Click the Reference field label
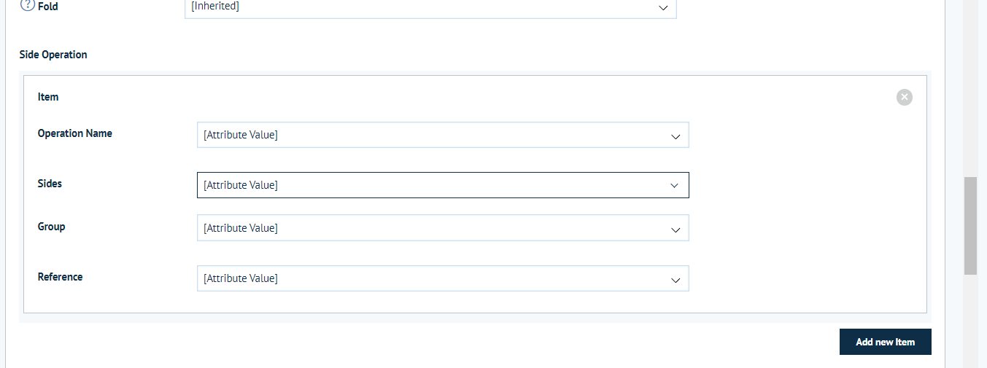The height and width of the screenshot is (368, 987). [x=60, y=277]
